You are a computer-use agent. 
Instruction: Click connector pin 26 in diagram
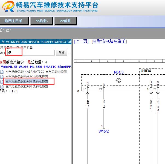point(155,89)
